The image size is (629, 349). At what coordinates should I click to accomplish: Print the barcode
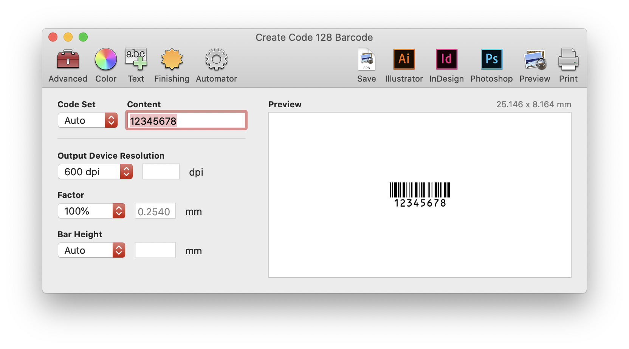pyautogui.click(x=569, y=65)
